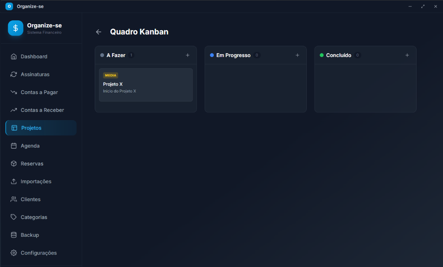Click the A Fazer column header
443x267 pixels.
(116, 55)
